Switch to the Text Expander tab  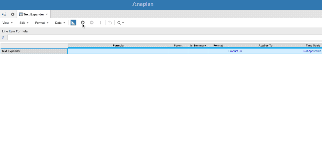click(x=34, y=14)
